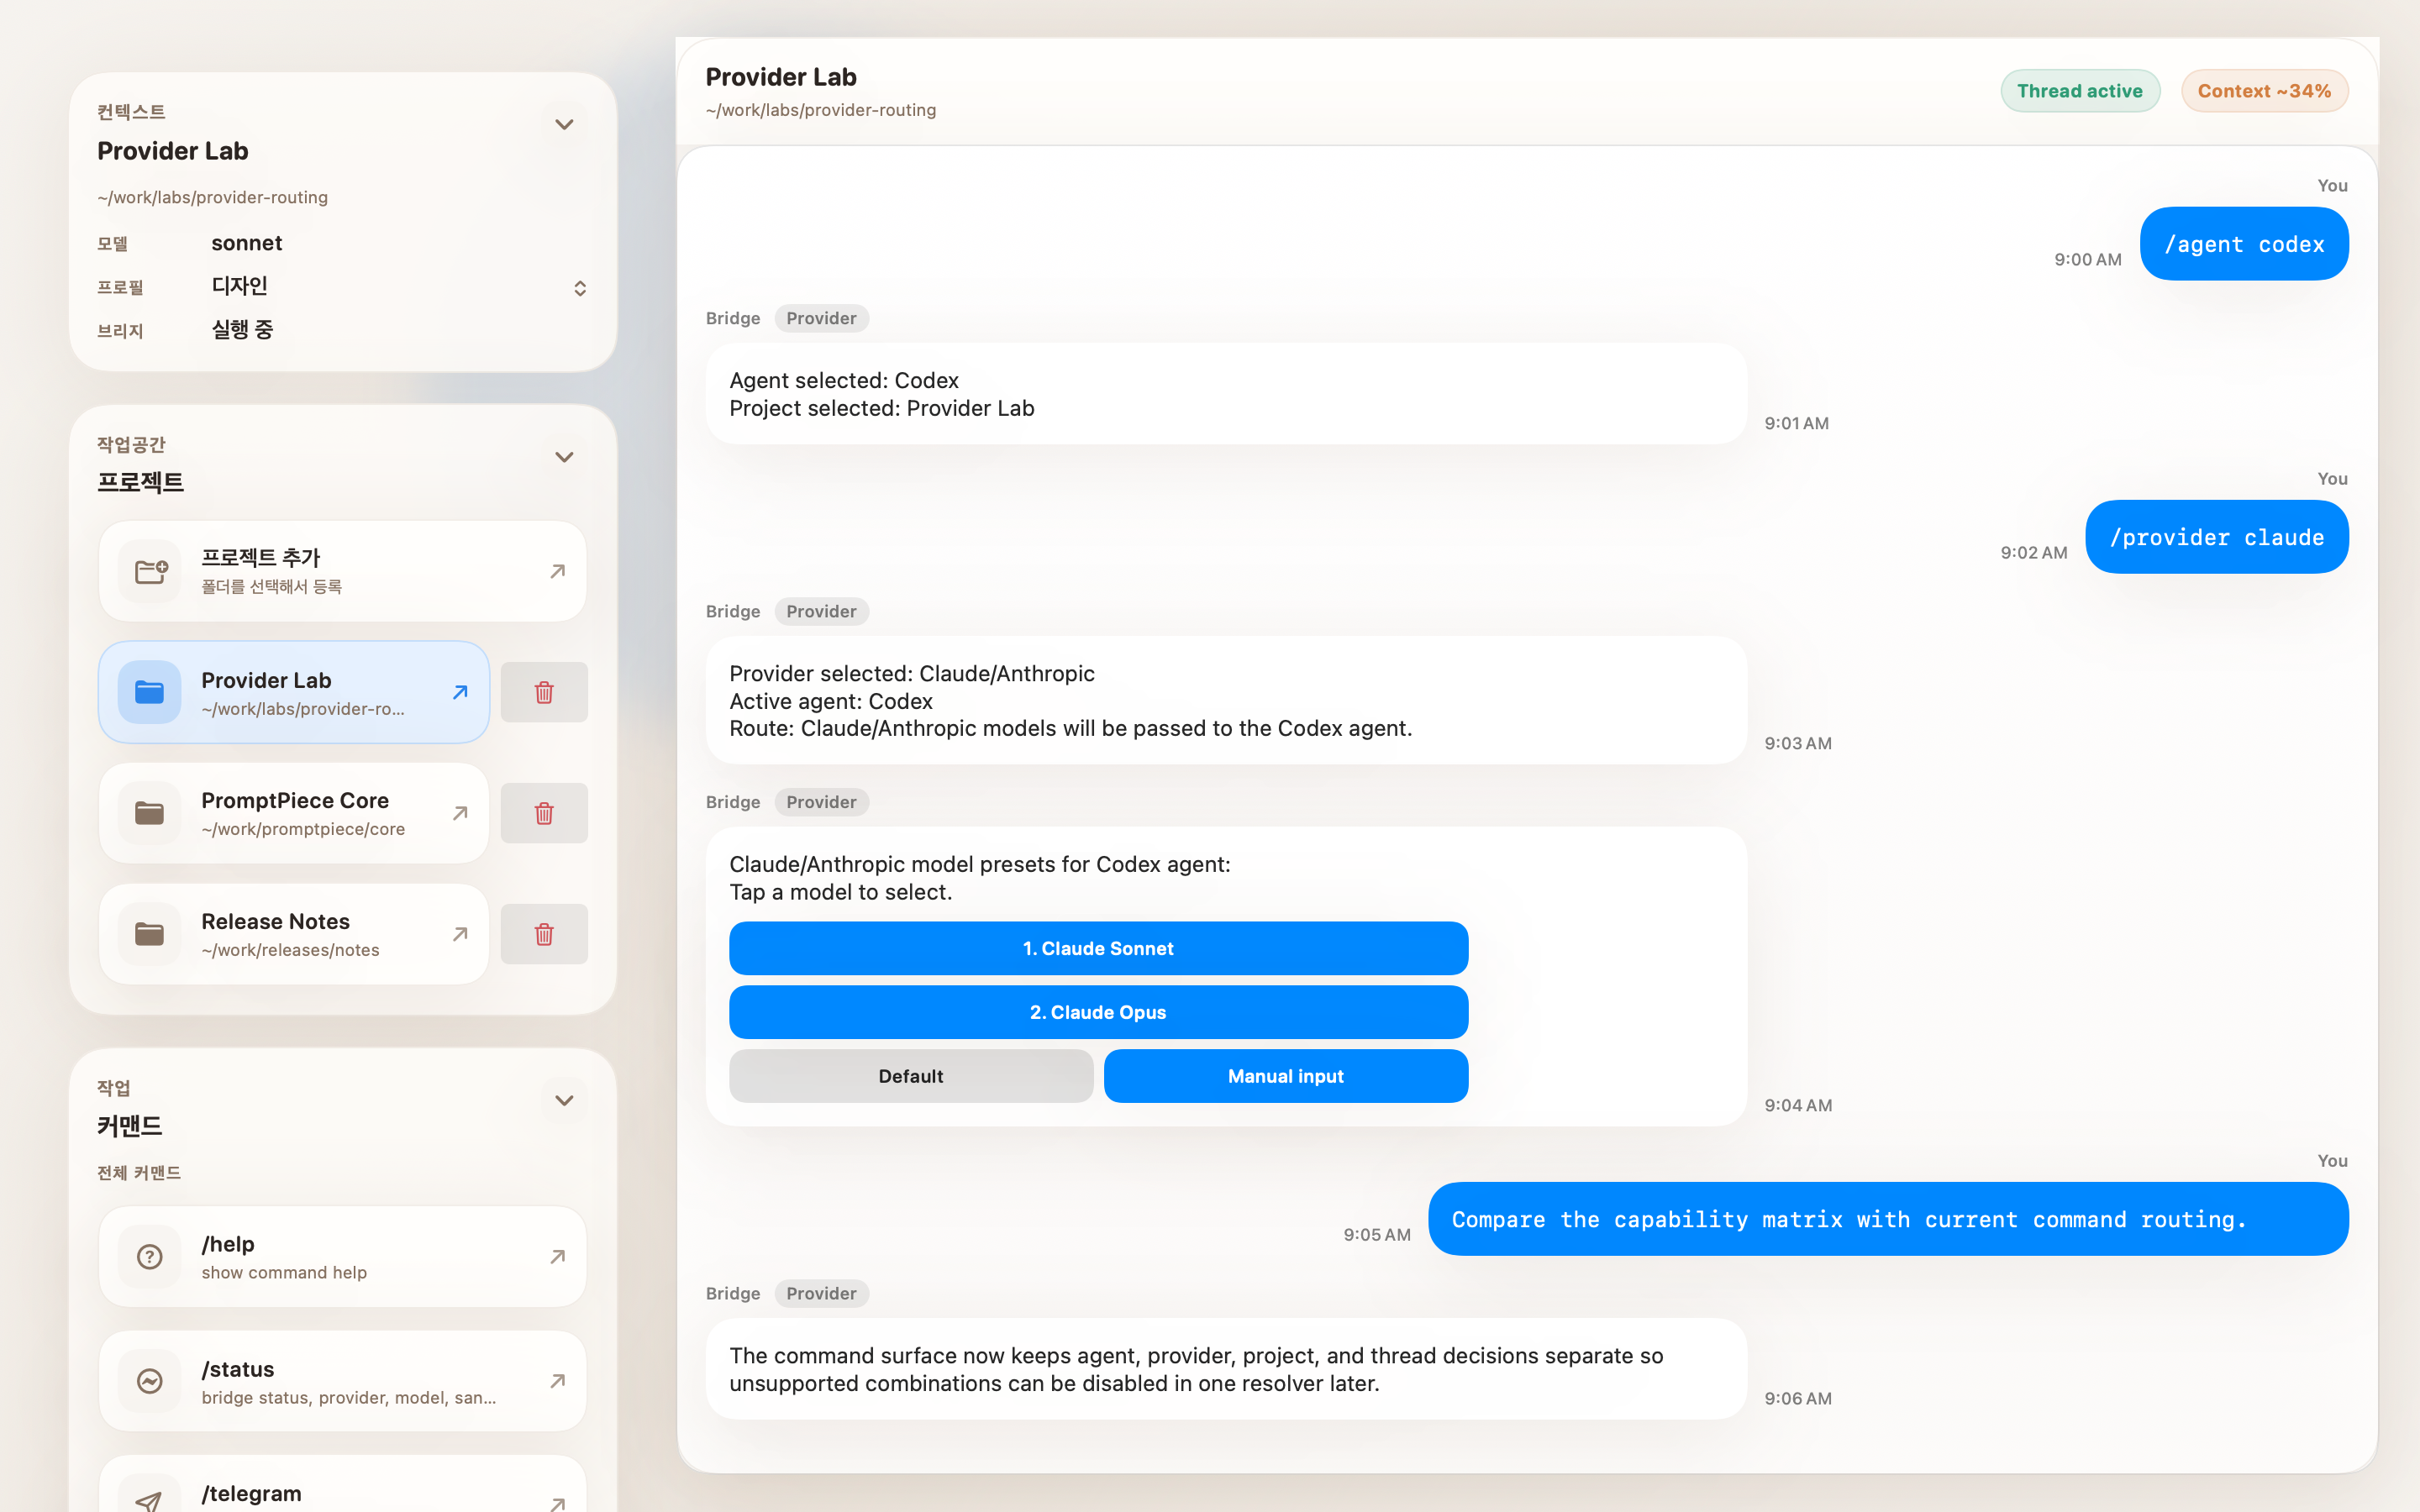Screen dimensions: 2420x1512
Task: Open Provider Lab project via its arrow icon
Action: 460,692
